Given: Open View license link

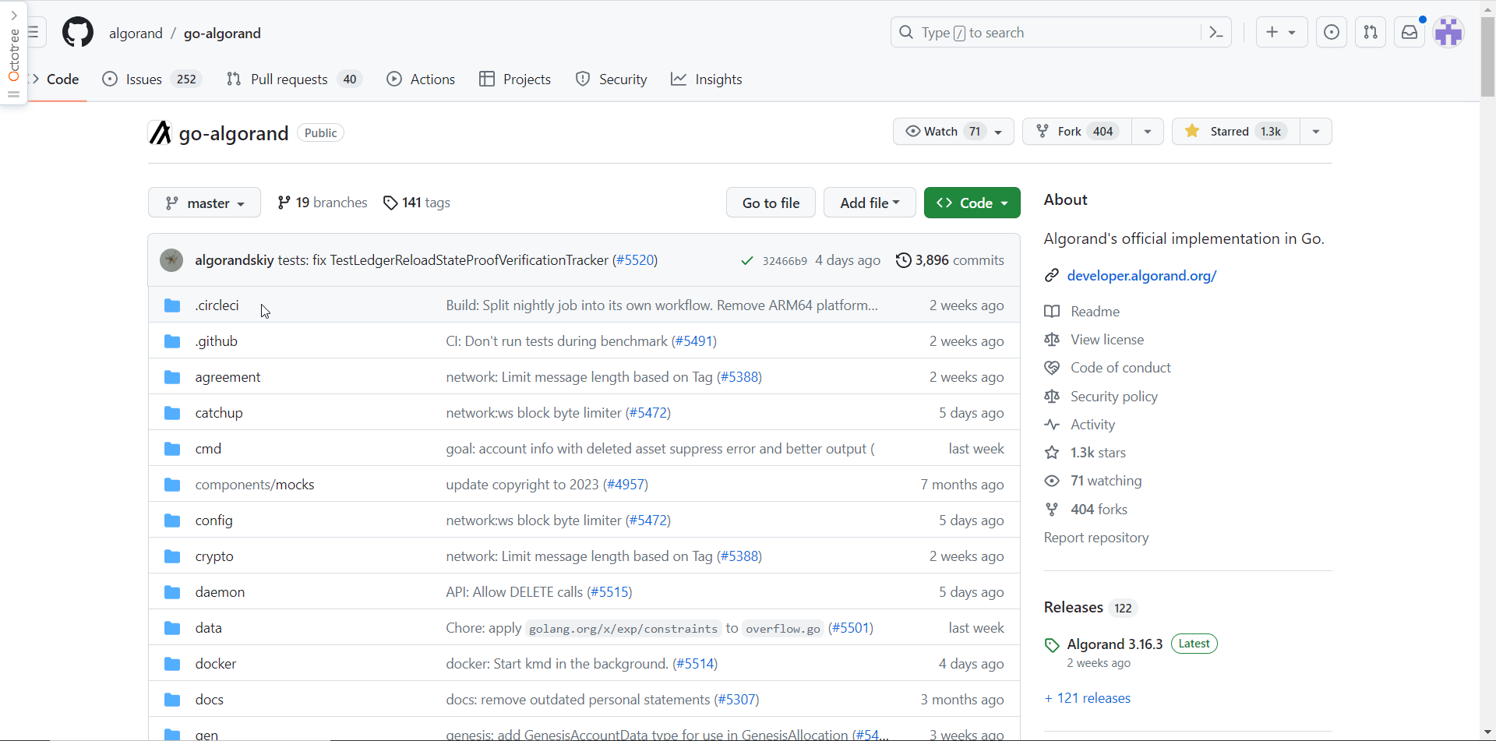Looking at the screenshot, I should tap(1094, 339).
